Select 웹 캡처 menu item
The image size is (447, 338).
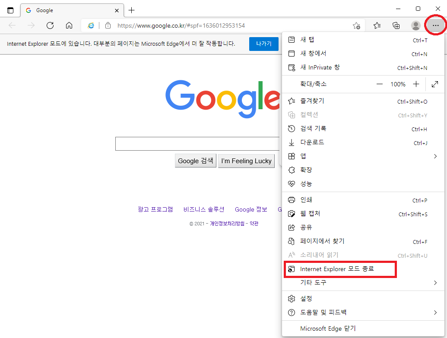363,214
